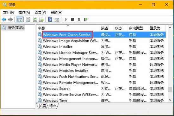Open the 文件(F) menu

click(9, 12)
